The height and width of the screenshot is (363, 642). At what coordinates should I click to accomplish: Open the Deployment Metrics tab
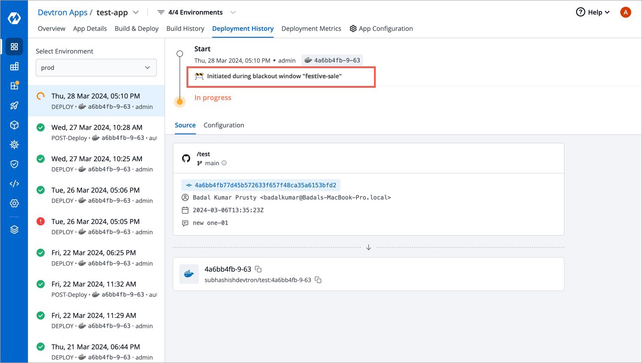click(x=311, y=28)
